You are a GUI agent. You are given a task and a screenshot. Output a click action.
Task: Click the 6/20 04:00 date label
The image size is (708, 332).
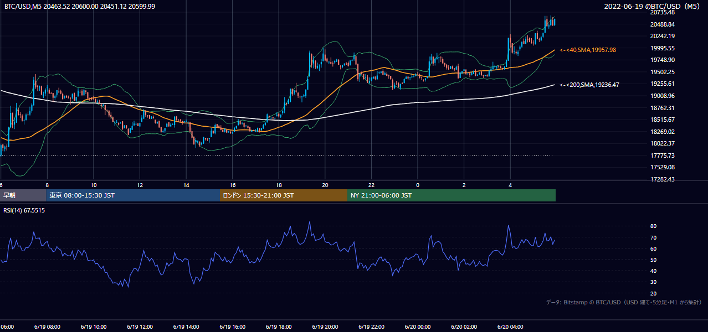coord(510,327)
